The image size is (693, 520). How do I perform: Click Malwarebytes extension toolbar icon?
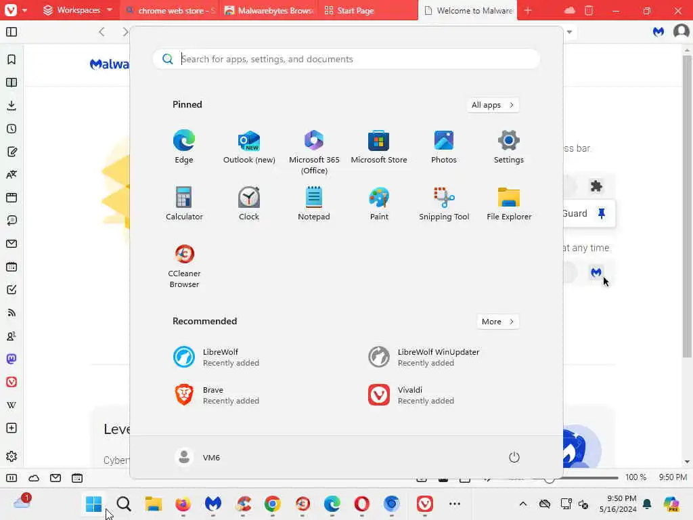coord(658,32)
